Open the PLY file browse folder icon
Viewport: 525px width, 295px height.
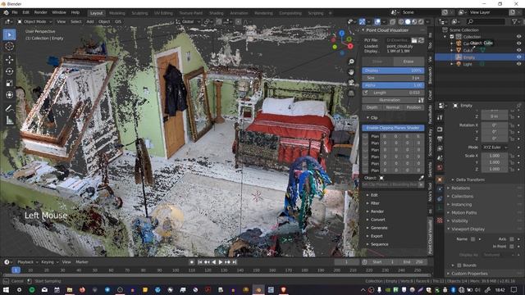pyautogui.click(x=414, y=40)
